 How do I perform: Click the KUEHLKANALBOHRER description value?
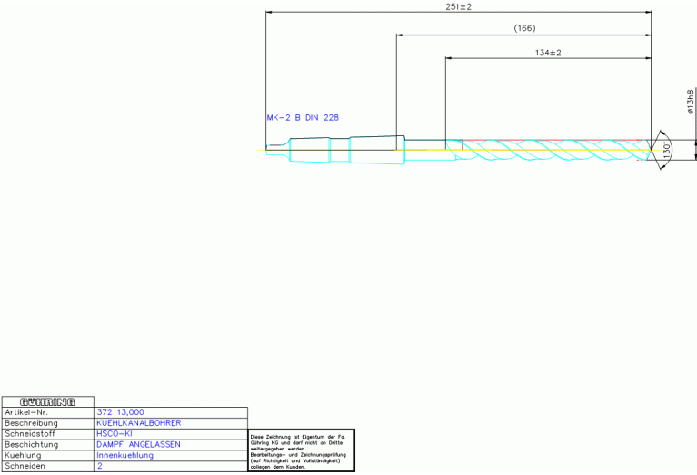(138, 423)
